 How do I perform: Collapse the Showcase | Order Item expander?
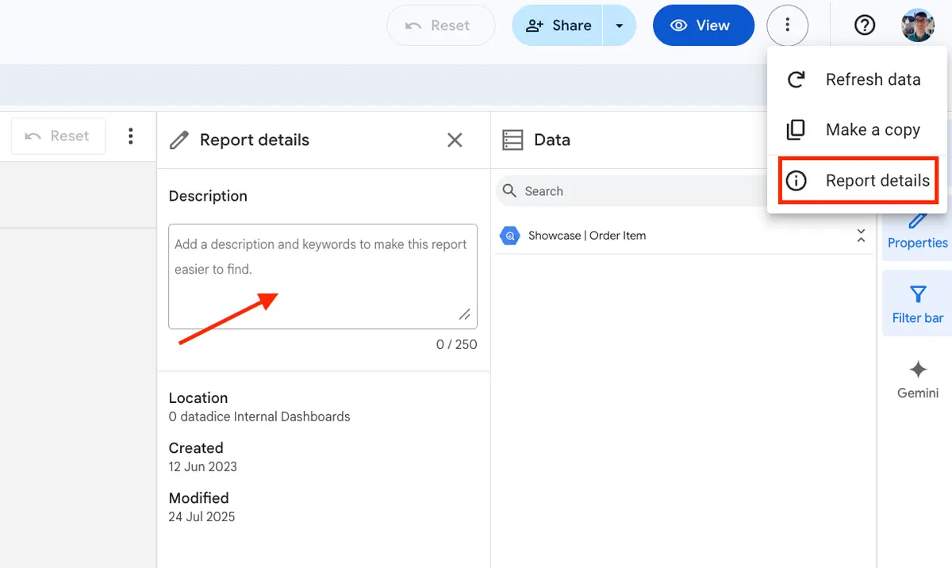tap(861, 236)
